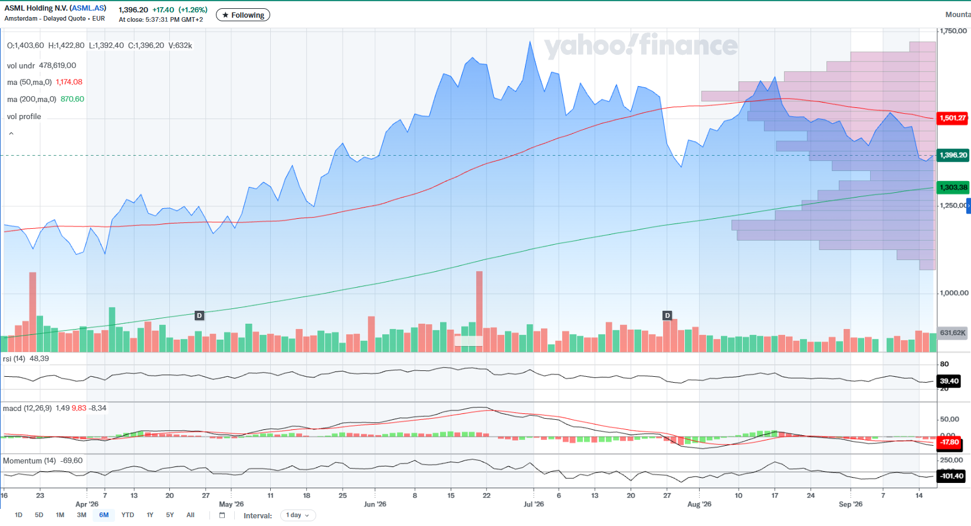Image resolution: width=971 pixels, height=526 pixels.
Task: Select the ma (200,ma,0) indicator label
Action: click(x=32, y=99)
